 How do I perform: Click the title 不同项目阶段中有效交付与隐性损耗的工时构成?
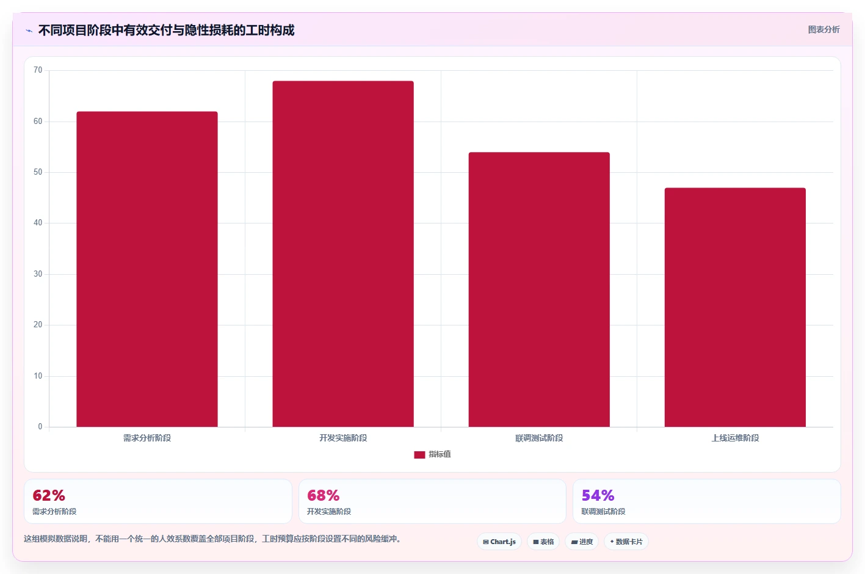pyautogui.click(x=166, y=30)
